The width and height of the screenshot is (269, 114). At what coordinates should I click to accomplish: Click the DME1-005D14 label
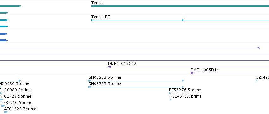[x=205, y=70]
